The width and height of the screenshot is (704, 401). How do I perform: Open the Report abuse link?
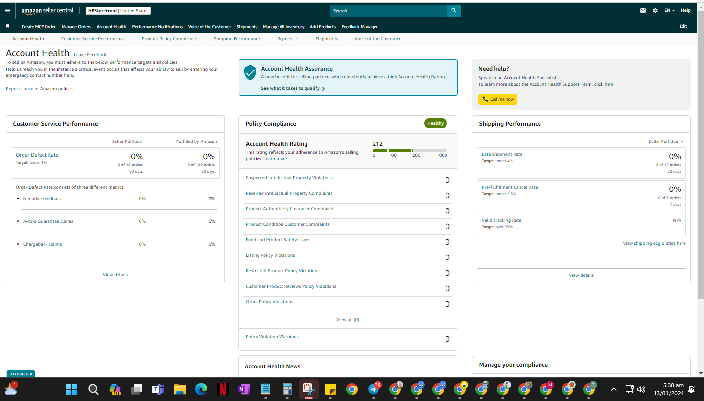(20, 89)
